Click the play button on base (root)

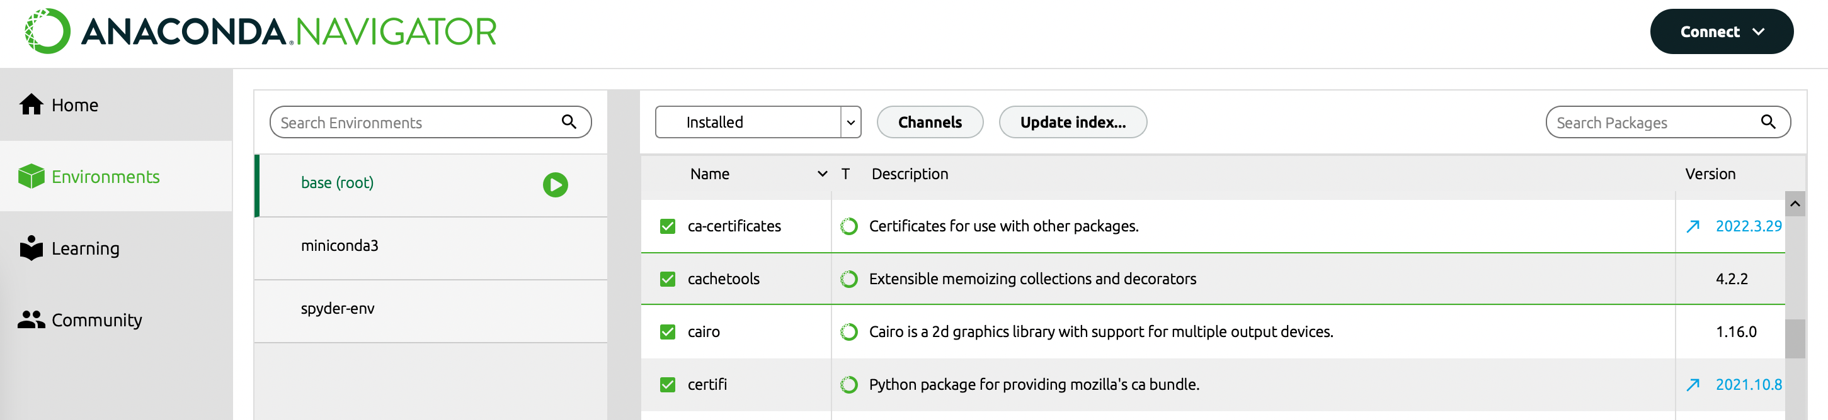555,185
